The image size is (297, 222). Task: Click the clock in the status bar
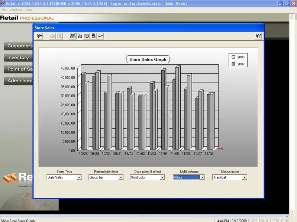[223, 221]
